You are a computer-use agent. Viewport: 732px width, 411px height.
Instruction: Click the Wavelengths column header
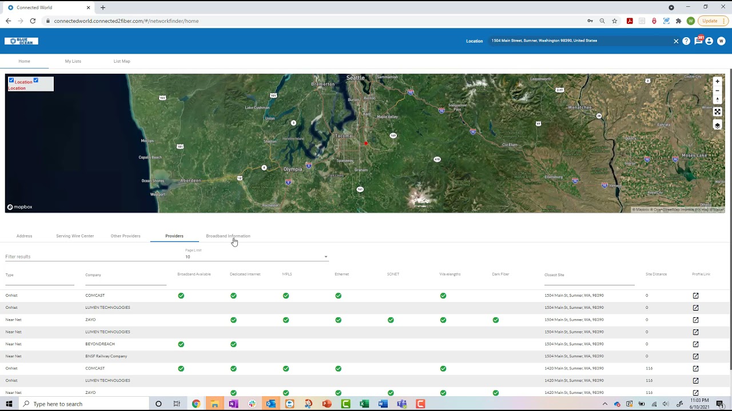(x=450, y=274)
